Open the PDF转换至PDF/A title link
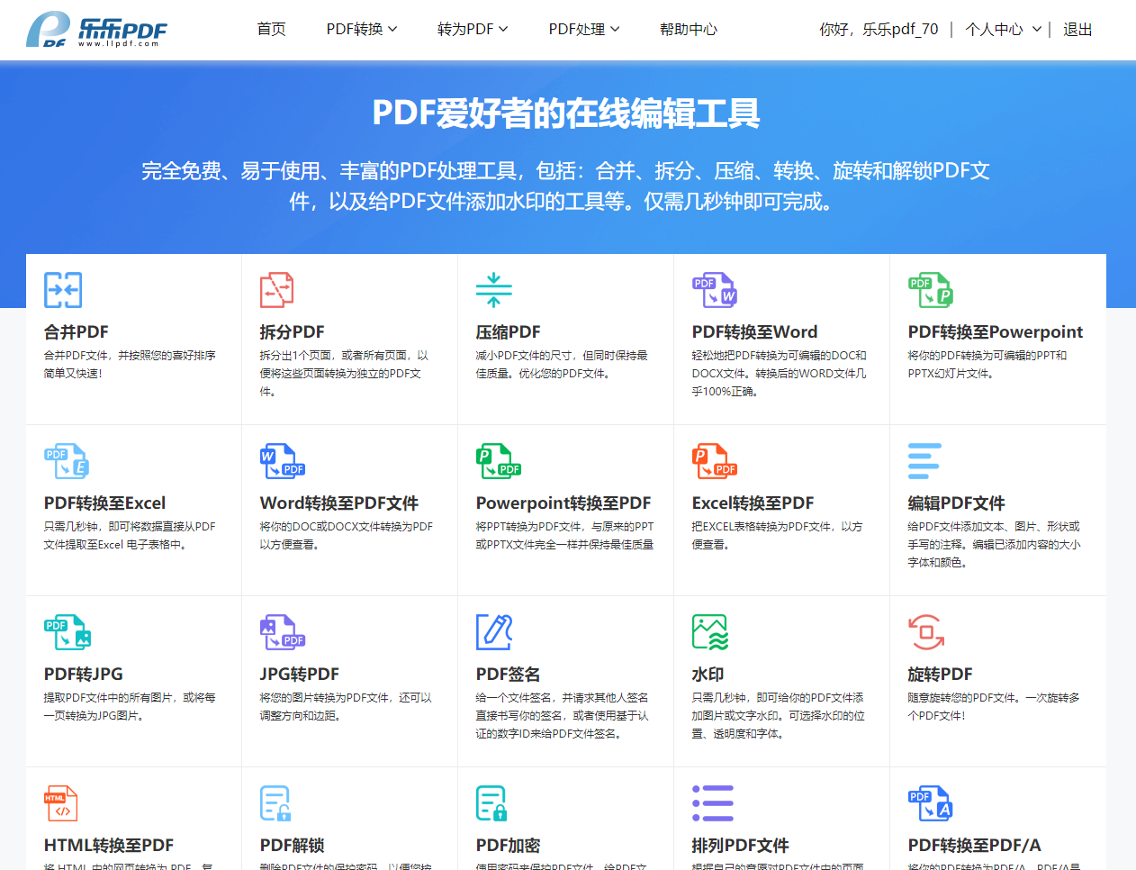This screenshot has width=1136, height=870. pos(975,845)
